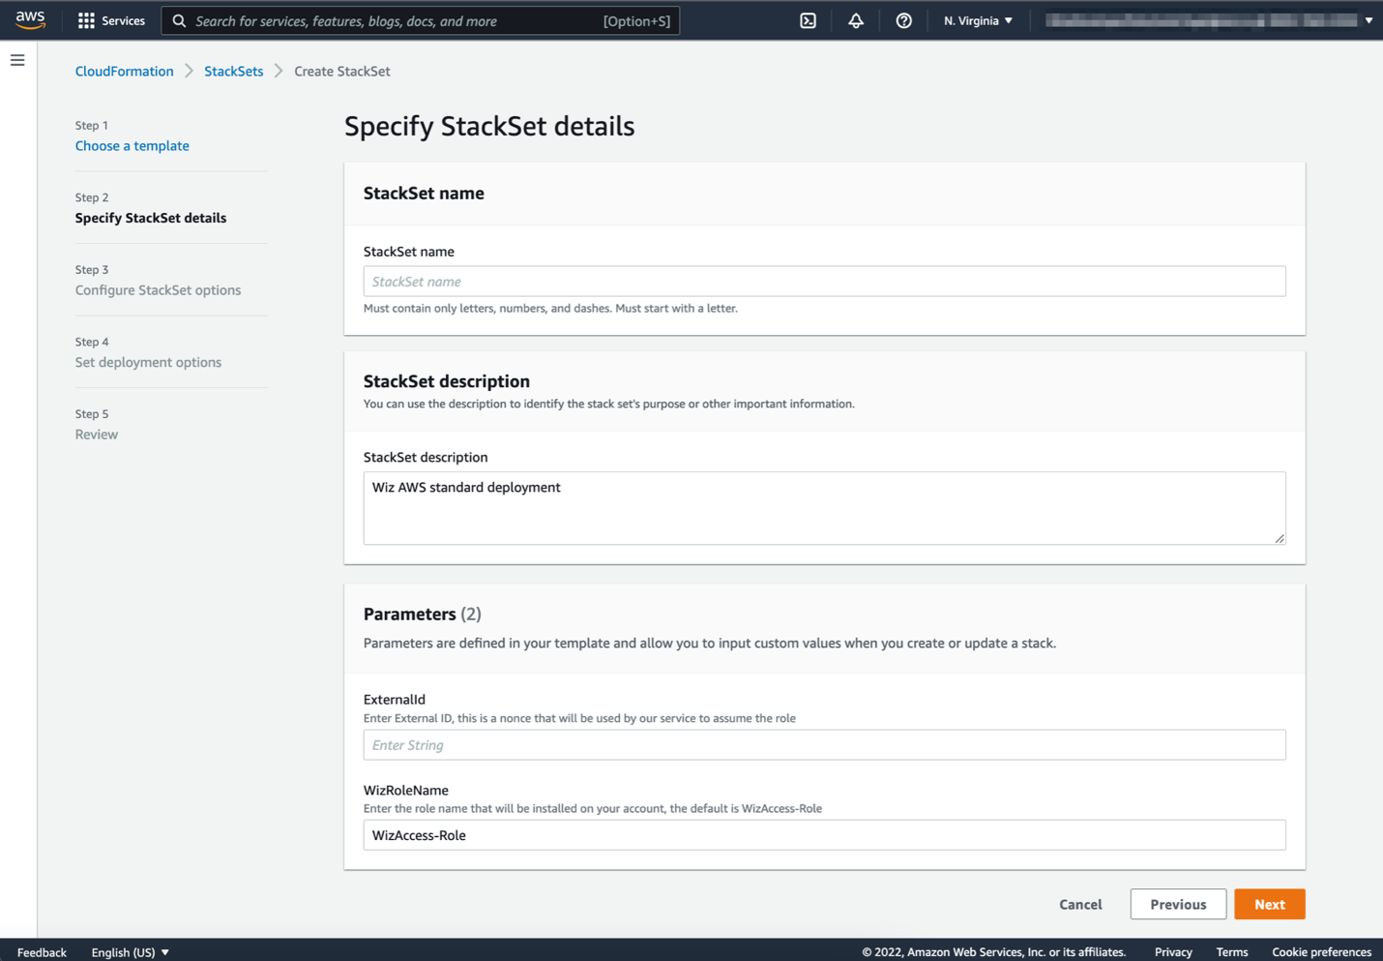Open the Terms footer link
This screenshot has width=1383, height=961.
point(1232,952)
